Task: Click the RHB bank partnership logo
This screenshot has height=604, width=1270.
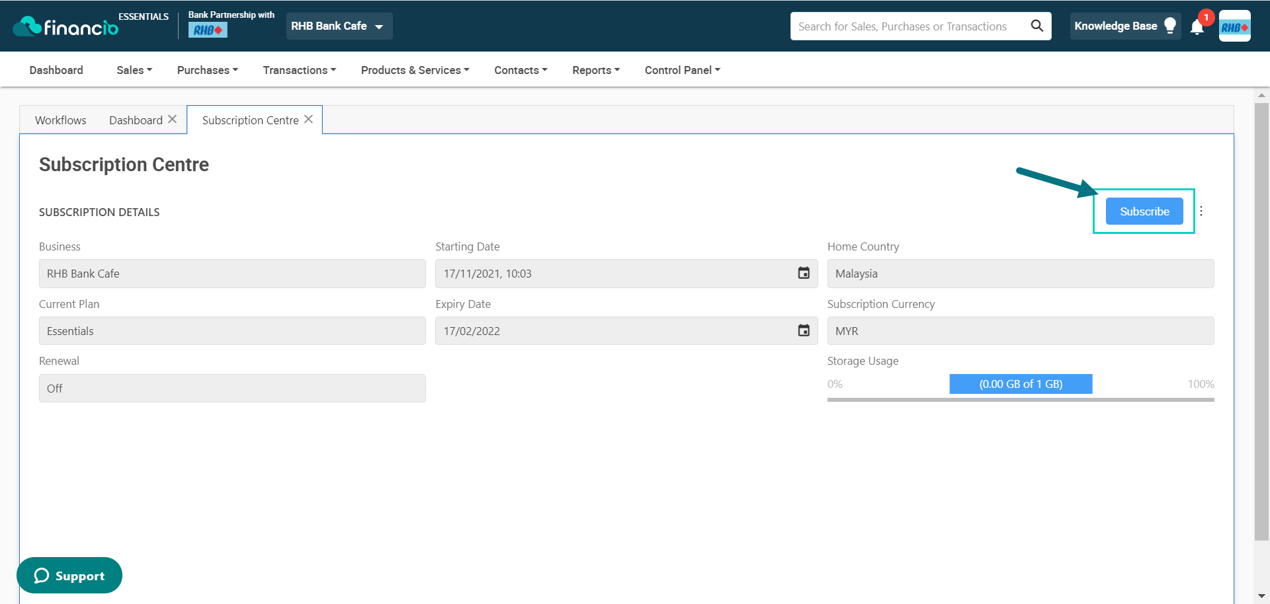Action: (x=208, y=30)
